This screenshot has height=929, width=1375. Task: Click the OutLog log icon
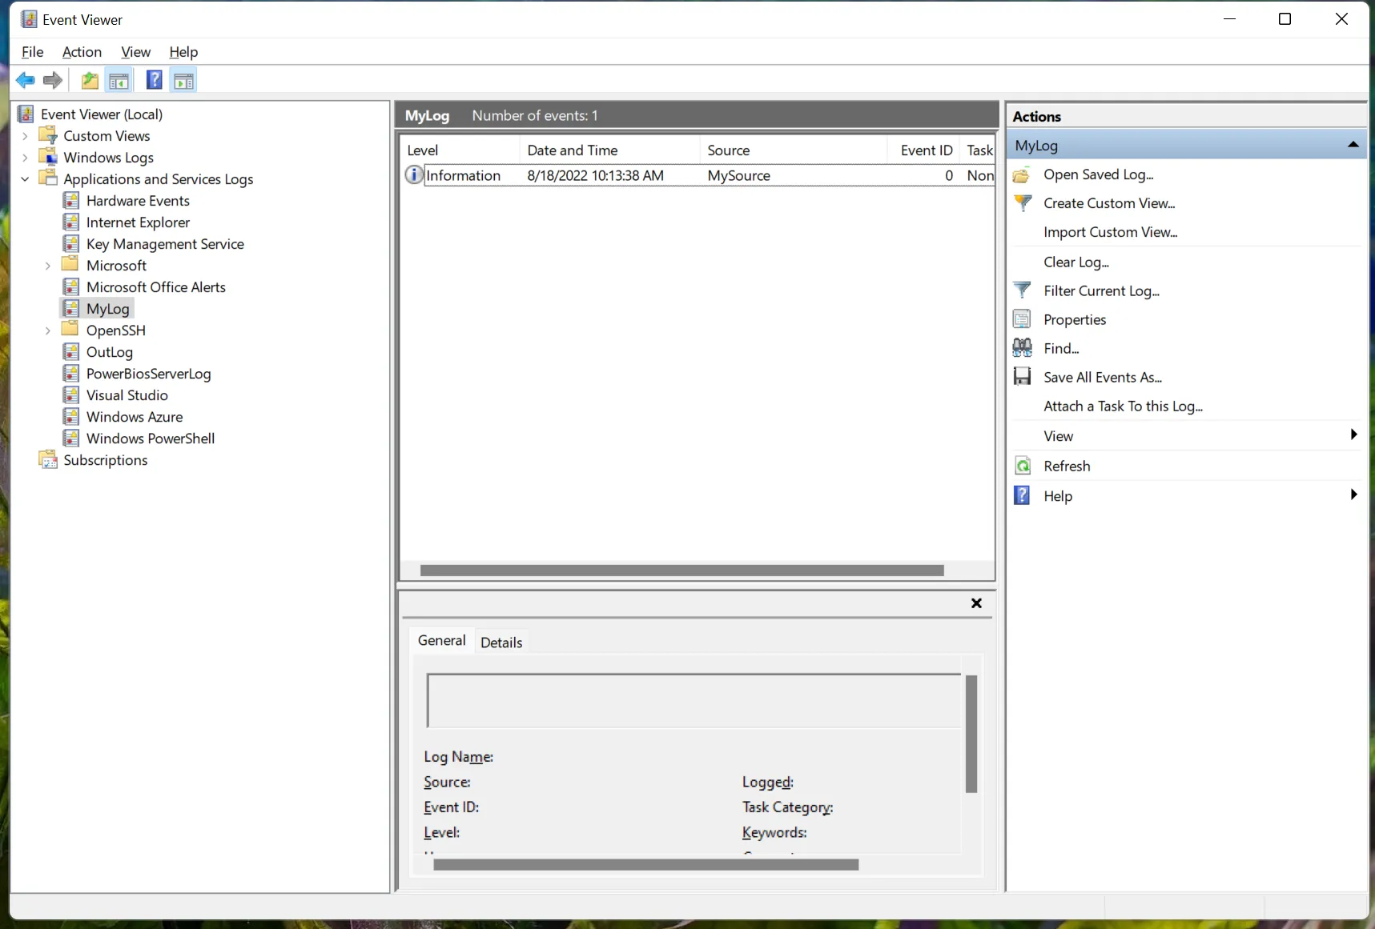(x=71, y=351)
